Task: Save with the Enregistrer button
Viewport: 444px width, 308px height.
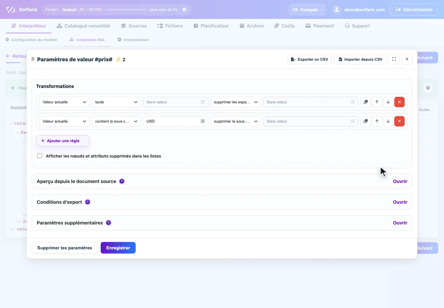Action: coord(118,248)
